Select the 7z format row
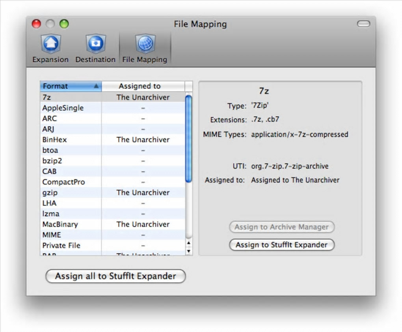This screenshot has height=332, width=402. coord(112,97)
